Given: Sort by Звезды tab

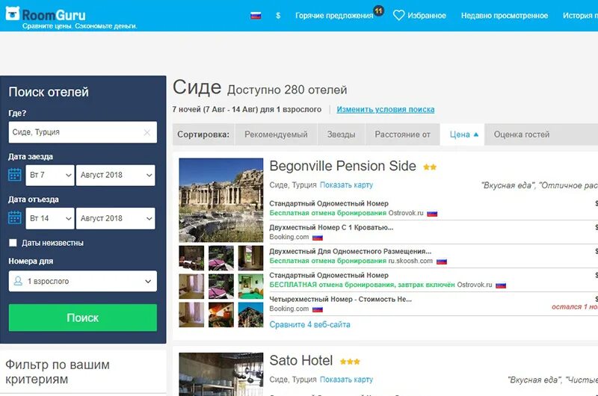Looking at the screenshot, I should pos(342,134).
